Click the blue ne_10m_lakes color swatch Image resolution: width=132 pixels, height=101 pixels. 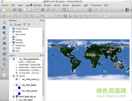[x=19, y=88]
